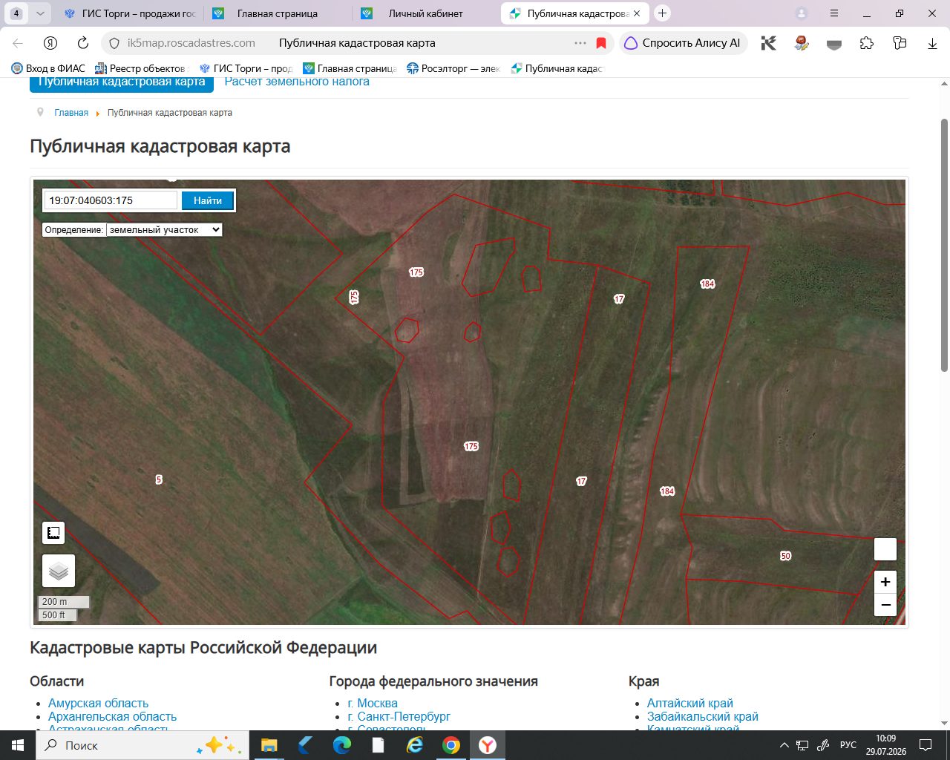This screenshot has width=950, height=760.
Task: Zoom in the map with plus button
Action: tap(885, 582)
